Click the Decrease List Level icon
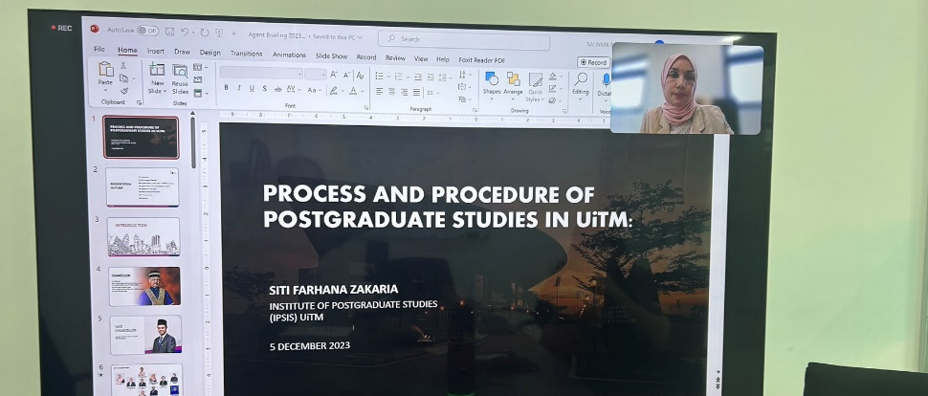Viewport: 928px width, 396px height. 418,77
